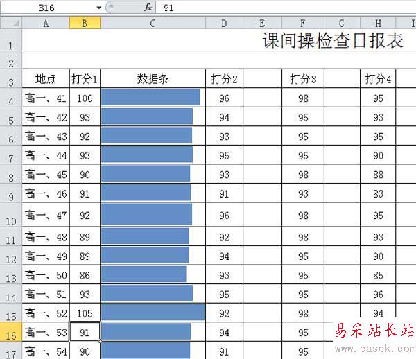416x359 pixels.
Task: Select row 3 header
Action: pyautogui.click(x=11, y=79)
